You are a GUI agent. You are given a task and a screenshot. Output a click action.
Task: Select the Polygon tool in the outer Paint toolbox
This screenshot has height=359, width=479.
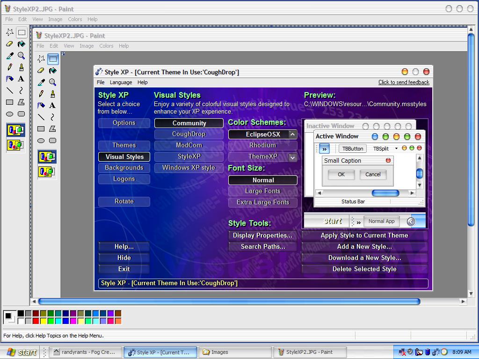(22, 102)
